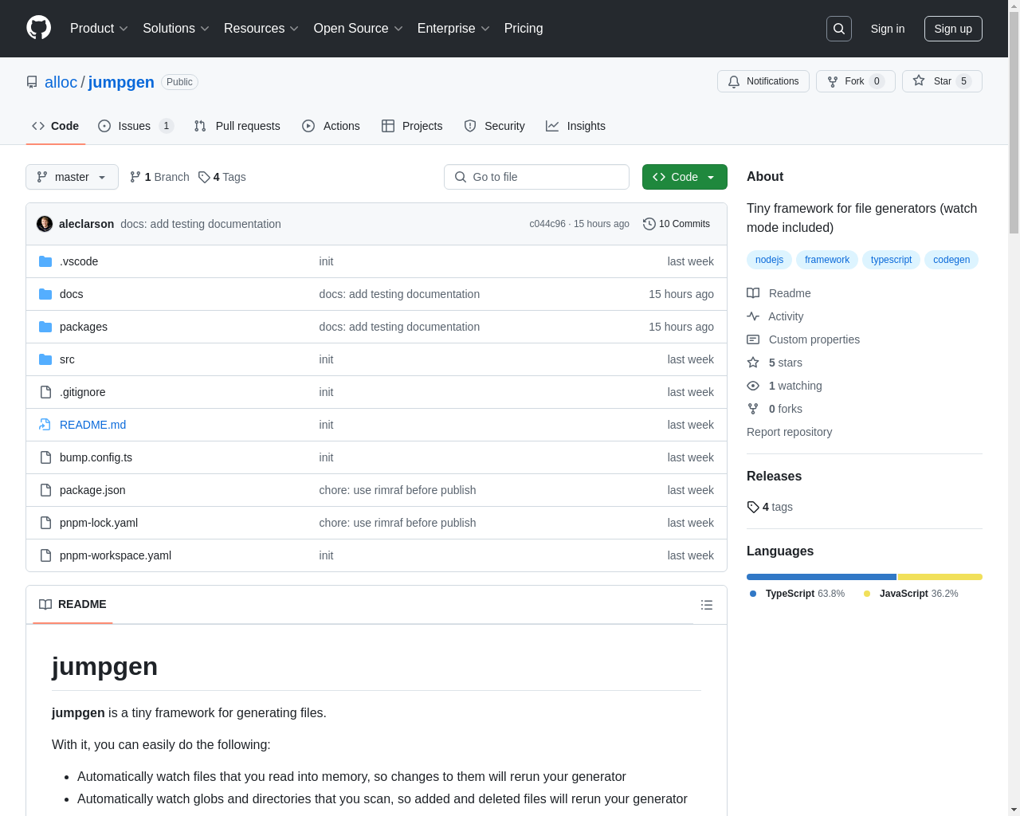Screen dimensions: 1020x816
Task: Switch to the Issues tab
Action: 135,126
